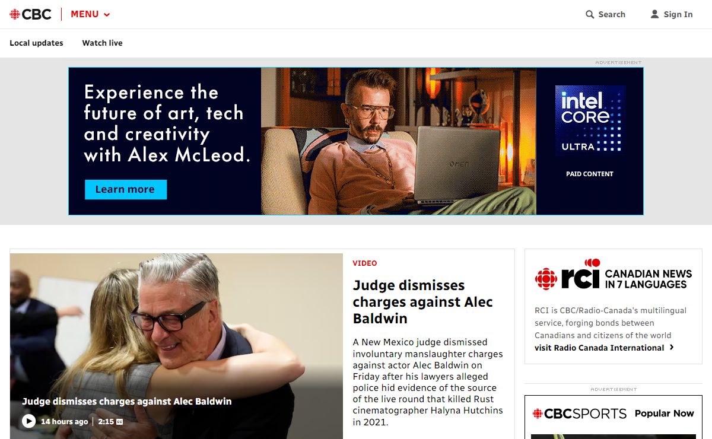This screenshot has height=439, width=712.
Task: Click the CBC Sports logo
Action: [x=579, y=413]
